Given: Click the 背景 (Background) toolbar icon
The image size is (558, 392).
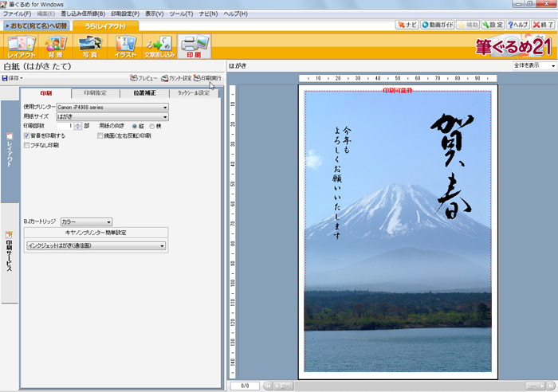Looking at the screenshot, I should (55, 47).
